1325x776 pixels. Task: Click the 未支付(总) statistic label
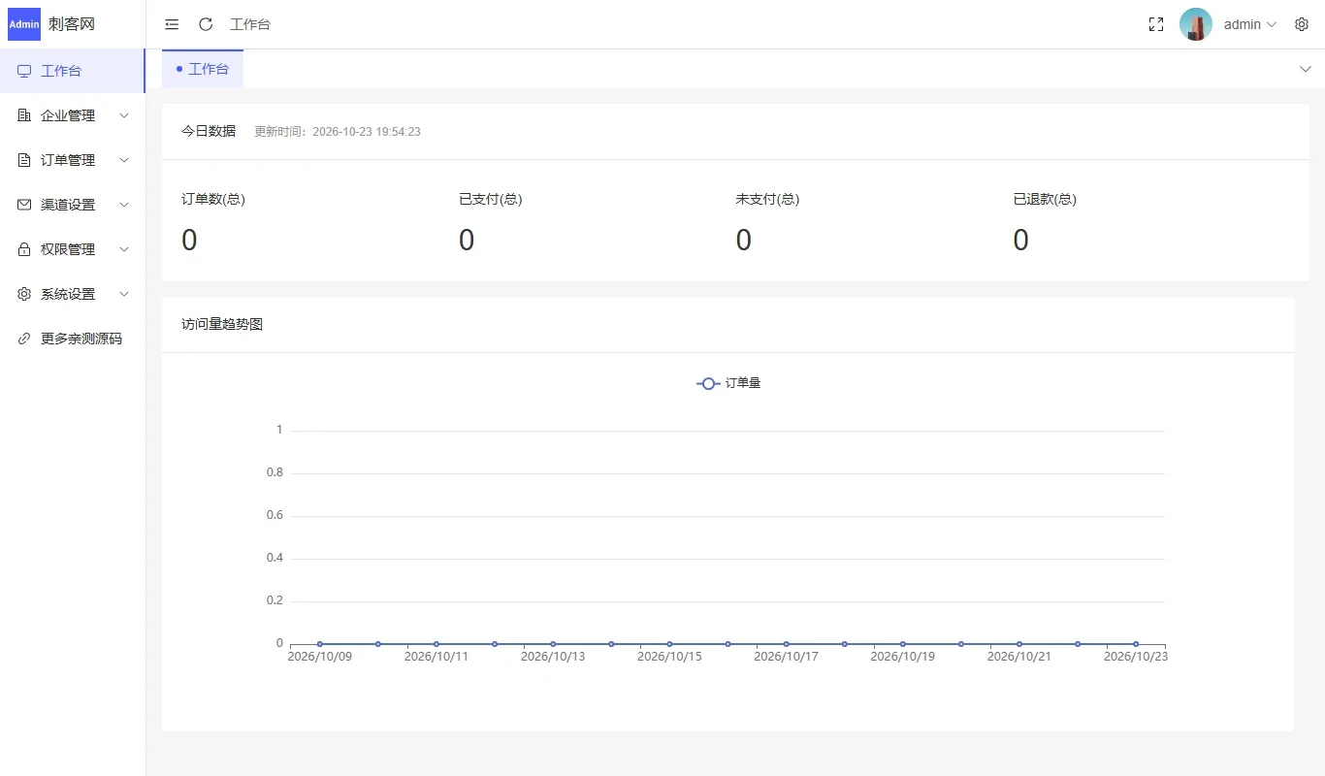[x=767, y=199]
